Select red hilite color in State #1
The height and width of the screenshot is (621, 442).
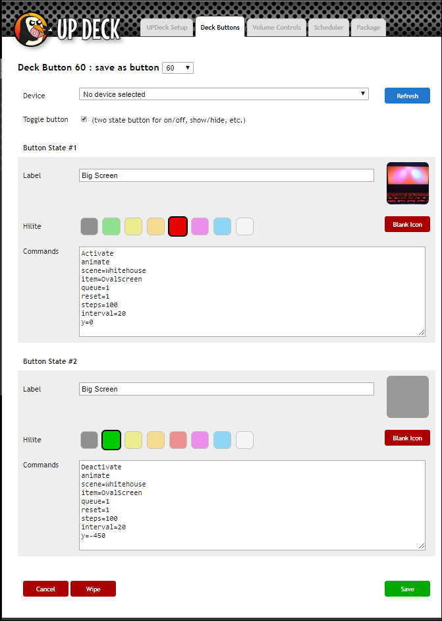click(178, 227)
